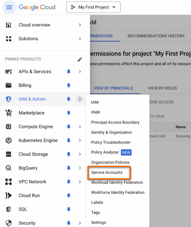
Task: Open Workload Identity Federation page
Action: pyautogui.click(x=117, y=182)
